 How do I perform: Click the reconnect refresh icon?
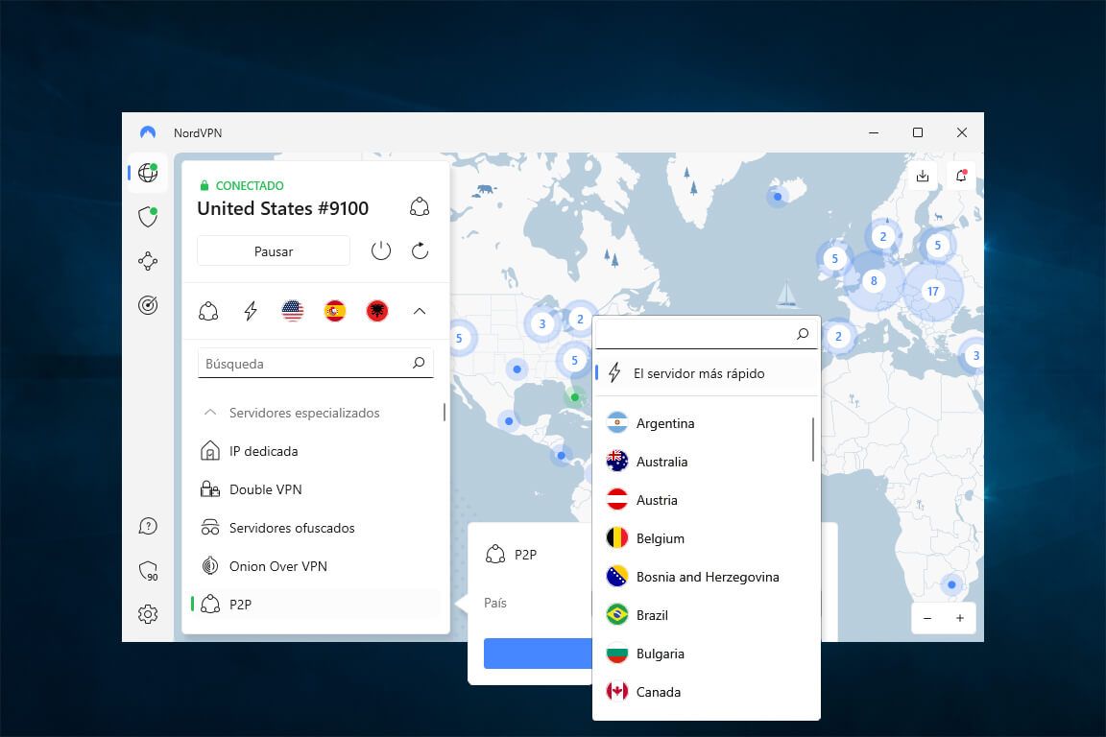(x=420, y=250)
